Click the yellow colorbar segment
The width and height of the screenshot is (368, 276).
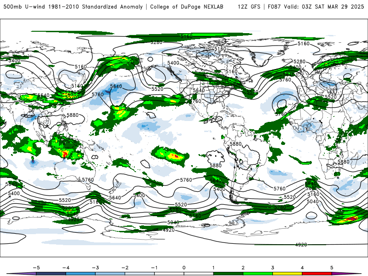click(287, 274)
